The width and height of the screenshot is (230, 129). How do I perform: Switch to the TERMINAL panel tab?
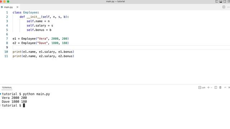[x=7, y=87]
